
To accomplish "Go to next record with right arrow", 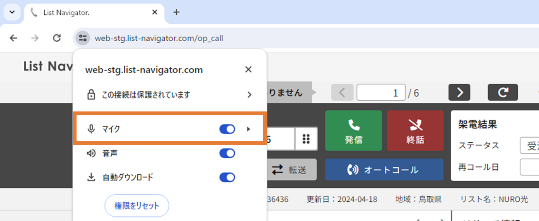I will 459,93.
